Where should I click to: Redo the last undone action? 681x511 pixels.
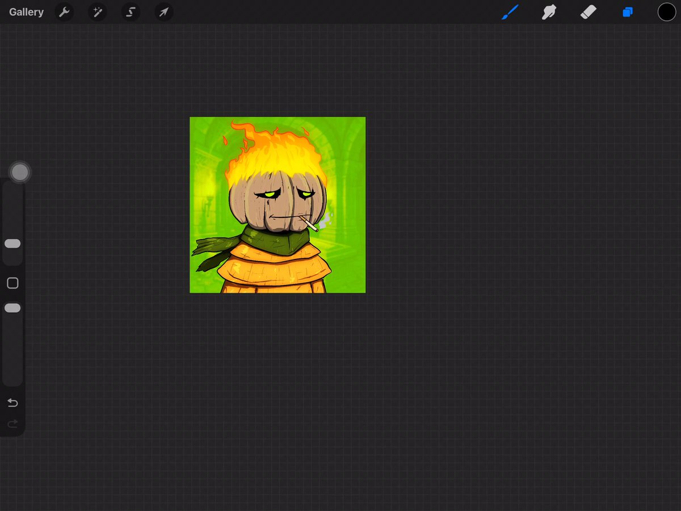(12, 424)
